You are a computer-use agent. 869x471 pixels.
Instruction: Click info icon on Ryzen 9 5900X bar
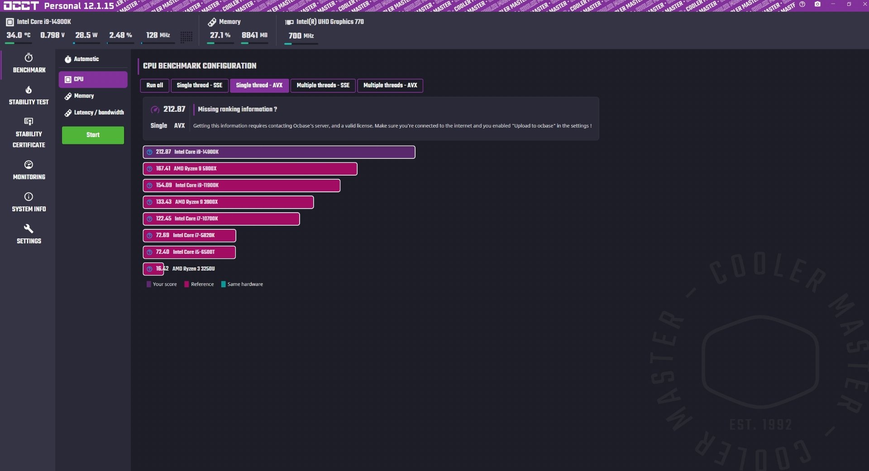149,169
